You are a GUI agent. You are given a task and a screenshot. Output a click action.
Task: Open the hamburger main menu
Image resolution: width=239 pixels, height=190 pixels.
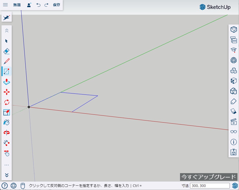5,5
